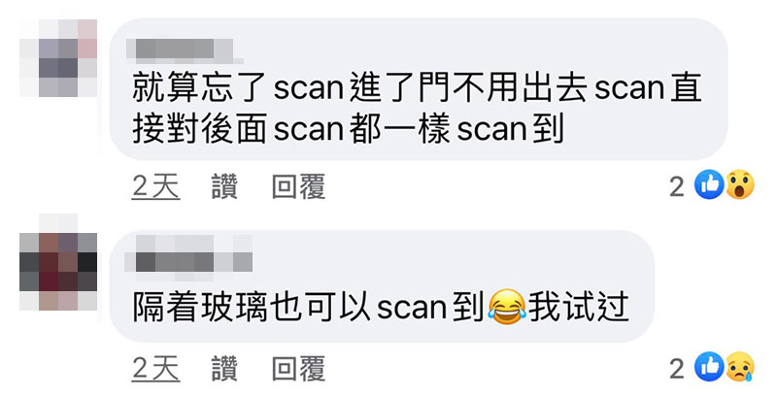Image resolution: width=777 pixels, height=396 pixels.
Task: Click 回覆 under the first comment
Action: [x=298, y=186]
